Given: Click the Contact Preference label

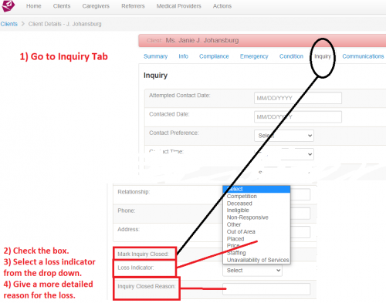Looking at the screenshot, I should [174, 133].
